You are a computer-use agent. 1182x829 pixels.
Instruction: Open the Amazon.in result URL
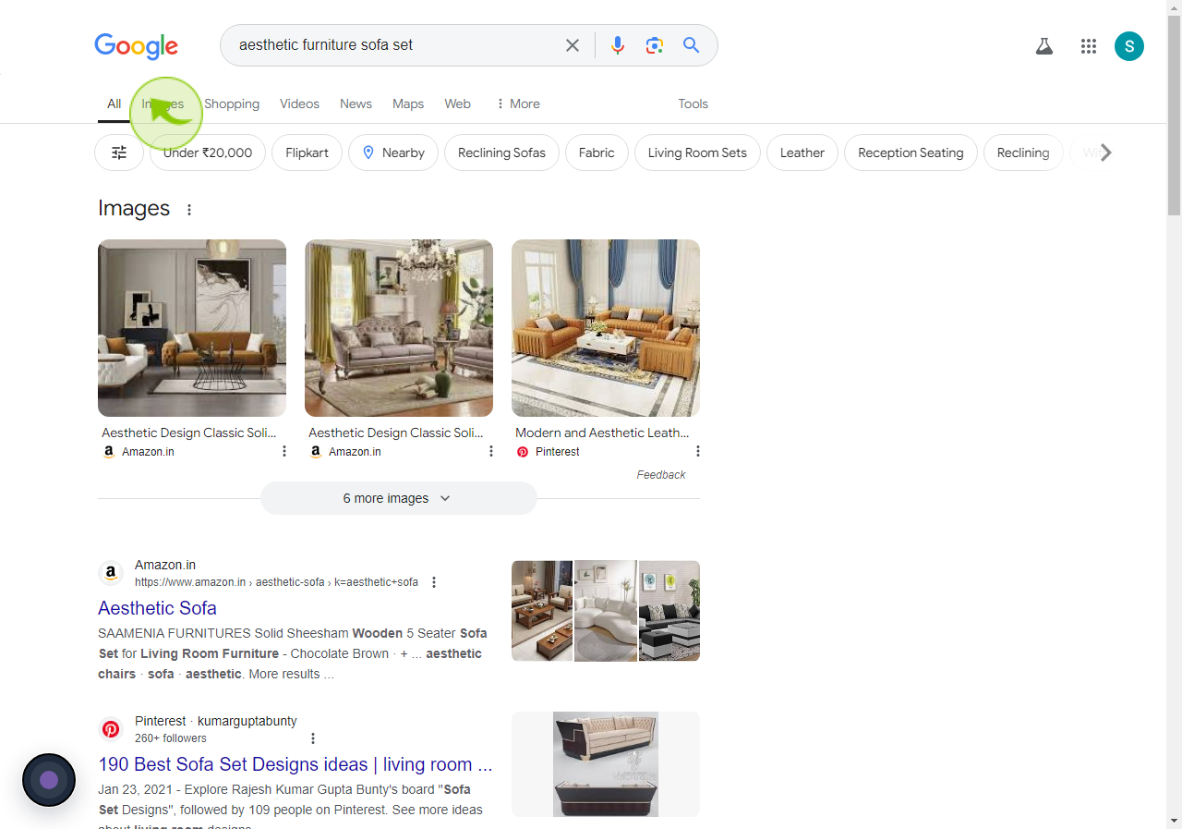276,582
